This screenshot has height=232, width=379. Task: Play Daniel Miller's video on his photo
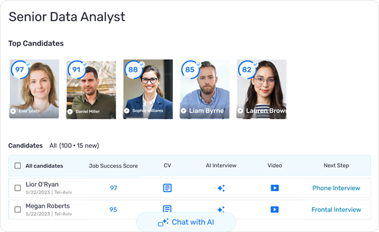point(70,111)
